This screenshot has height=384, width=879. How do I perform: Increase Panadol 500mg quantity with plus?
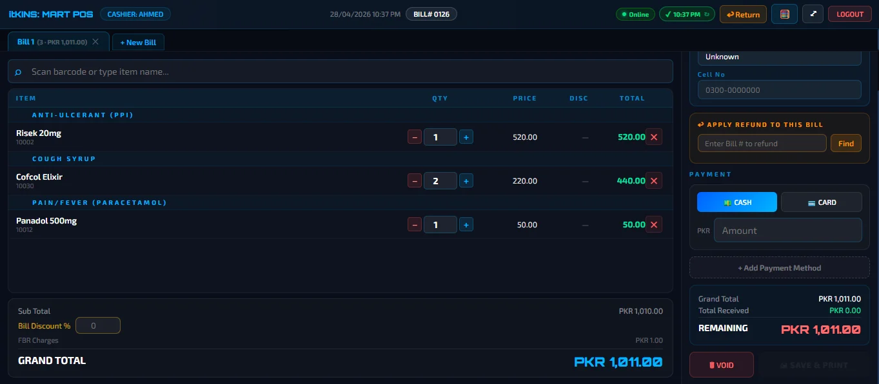pyautogui.click(x=466, y=225)
